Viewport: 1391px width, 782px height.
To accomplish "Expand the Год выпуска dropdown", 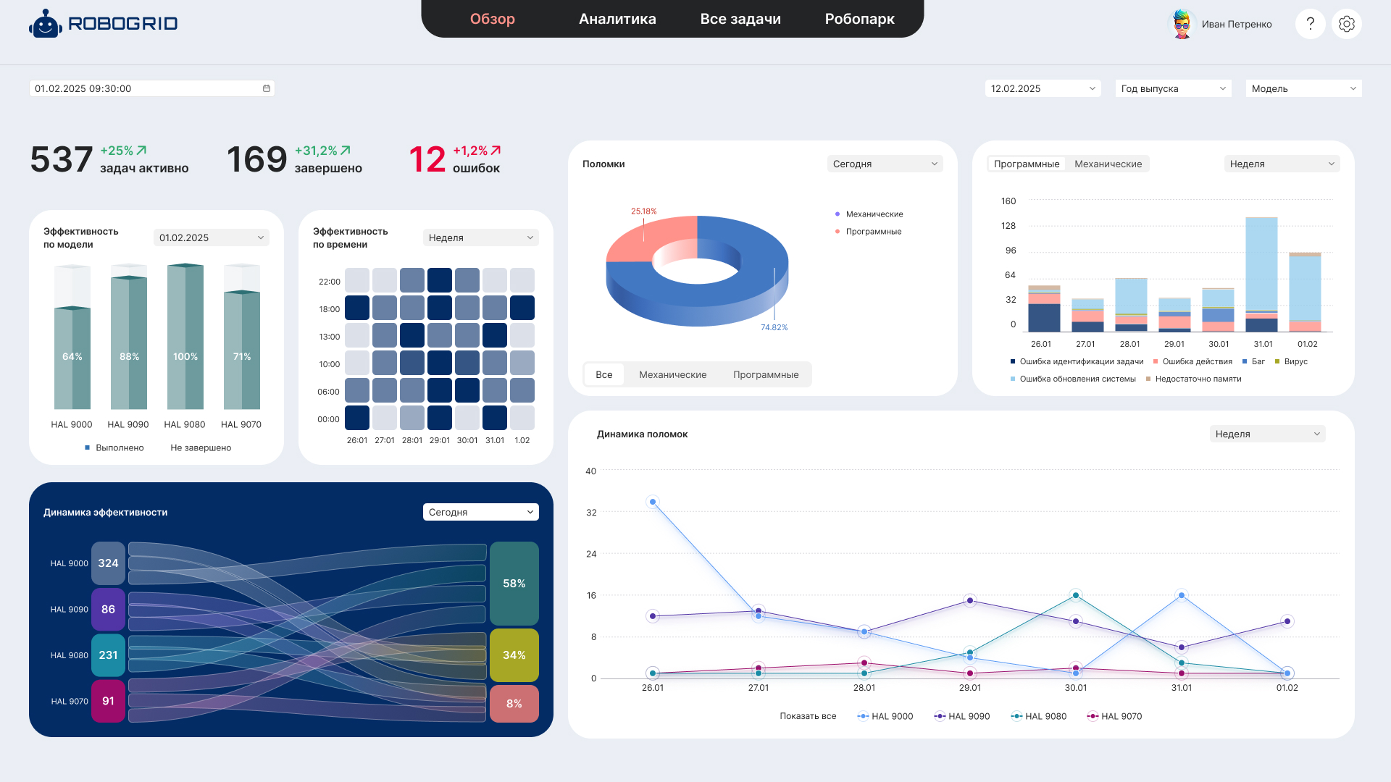I will point(1173,88).
